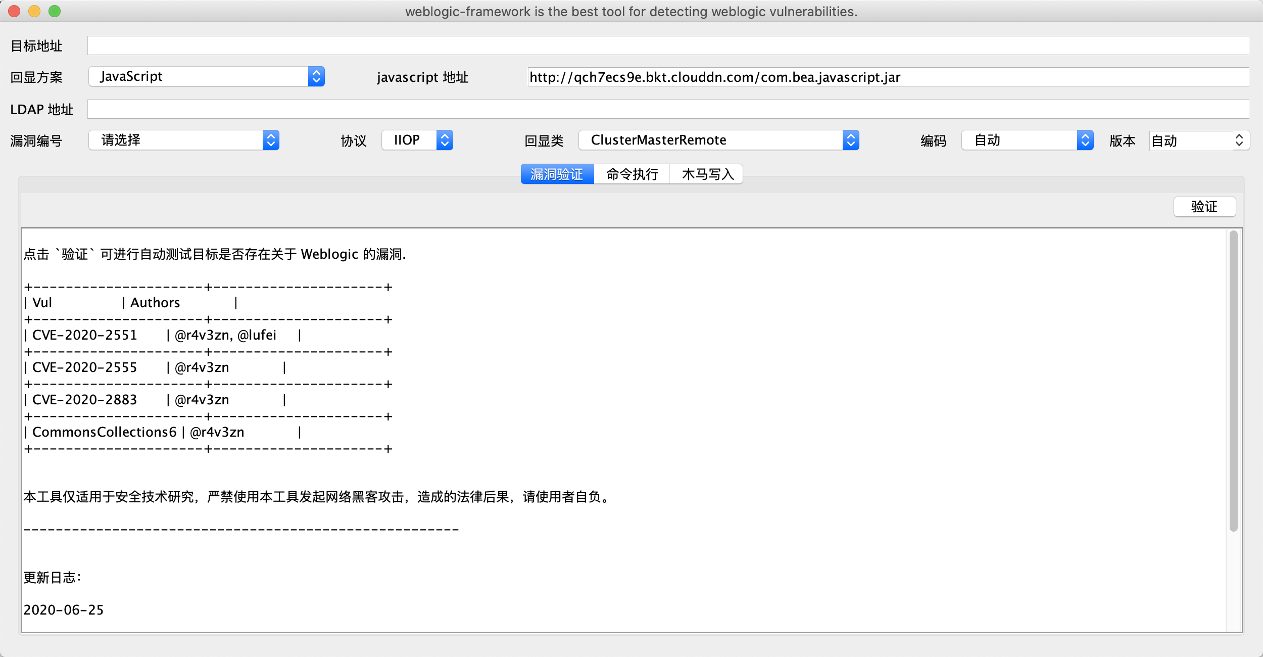
Task: Click the 回显方案 JavaScript dropdown arrow
Action: pyautogui.click(x=316, y=77)
